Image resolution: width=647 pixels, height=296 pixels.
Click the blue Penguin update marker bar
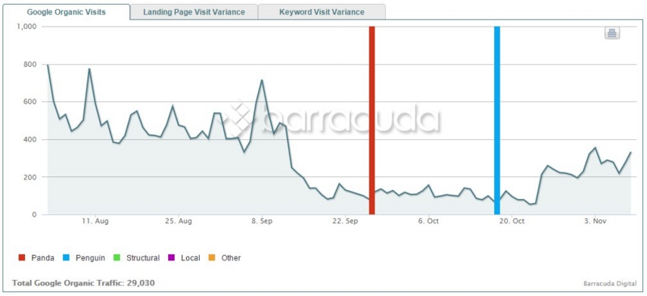(x=497, y=121)
